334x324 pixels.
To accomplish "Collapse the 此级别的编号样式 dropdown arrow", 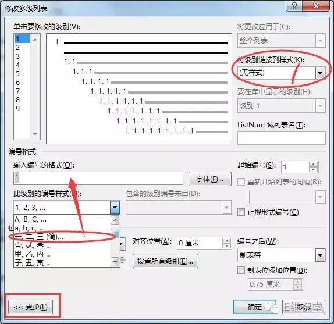I will [x=115, y=207].
